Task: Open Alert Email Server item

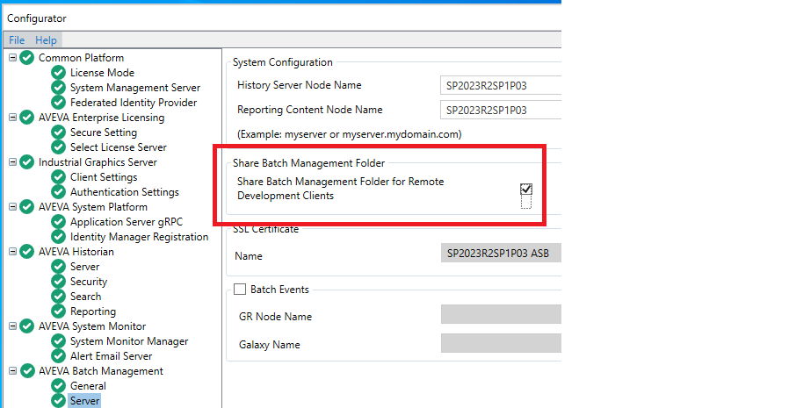Action: point(112,356)
